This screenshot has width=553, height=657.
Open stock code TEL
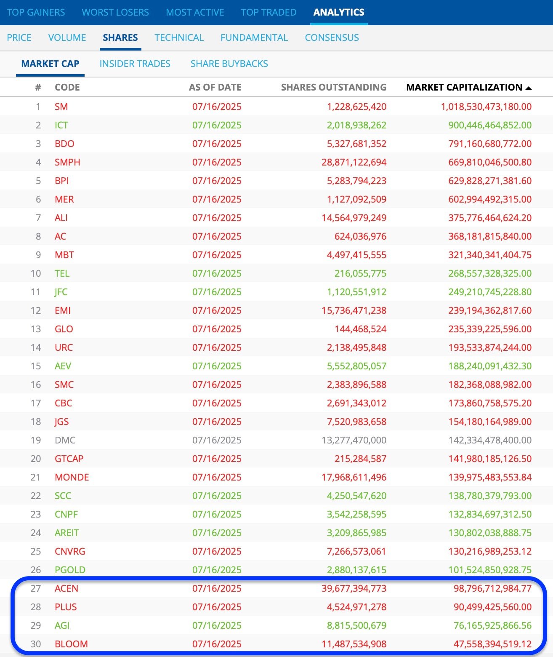pos(62,273)
